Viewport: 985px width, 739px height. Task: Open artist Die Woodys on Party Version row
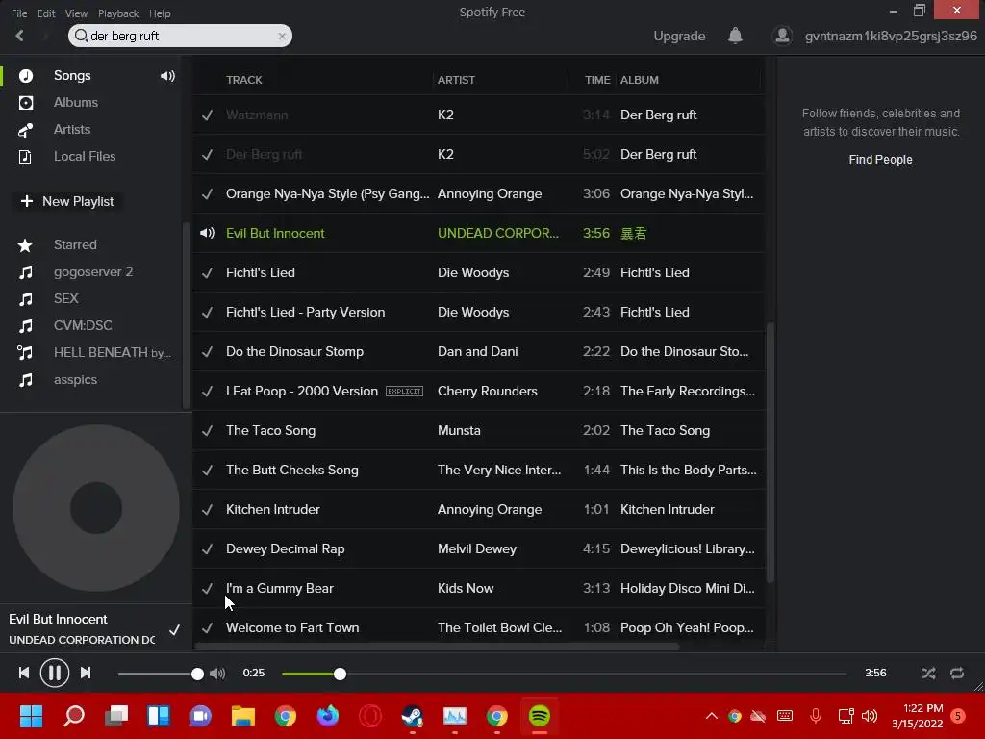[x=473, y=313]
